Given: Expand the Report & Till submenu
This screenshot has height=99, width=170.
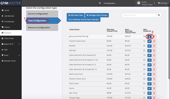Looking at the screenshot, I should click(x=19, y=44).
